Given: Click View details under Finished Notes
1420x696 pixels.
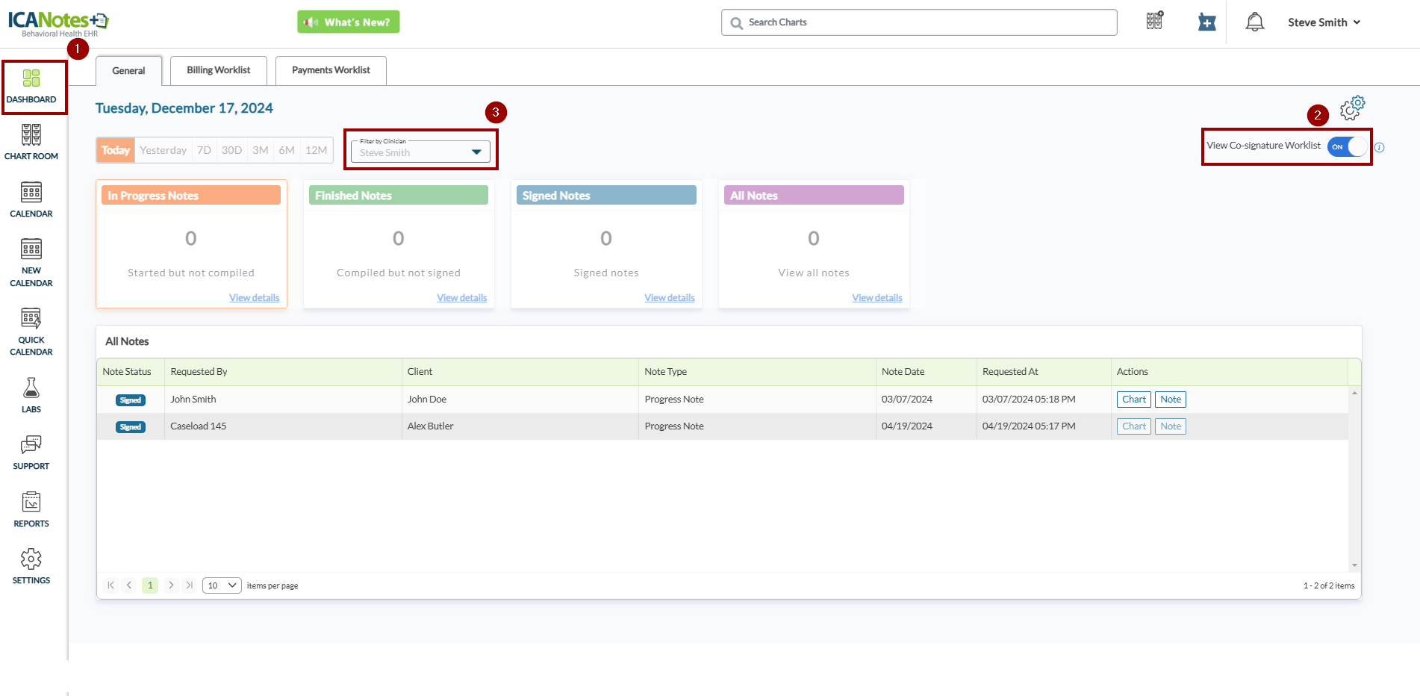Looking at the screenshot, I should pos(461,298).
